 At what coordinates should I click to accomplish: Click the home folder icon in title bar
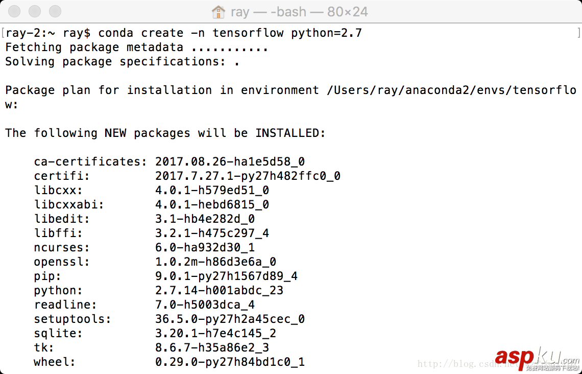point(219,12)
